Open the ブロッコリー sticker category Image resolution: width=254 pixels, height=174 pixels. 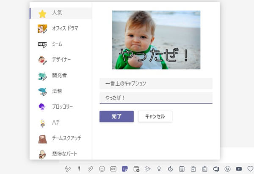coord(61,107)
